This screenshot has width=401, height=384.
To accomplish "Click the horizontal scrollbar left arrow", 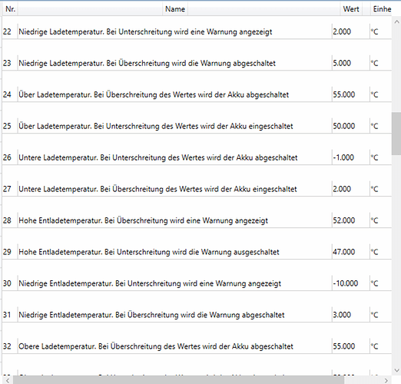I will 8,380.
